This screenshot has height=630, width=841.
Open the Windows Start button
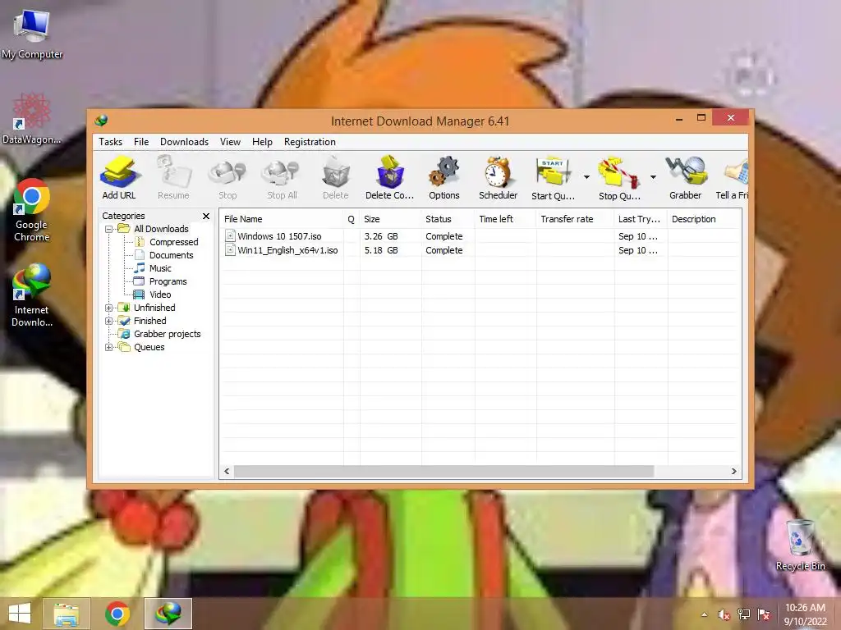(20, 614)
